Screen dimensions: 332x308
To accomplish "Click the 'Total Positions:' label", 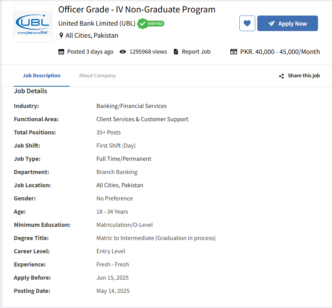I will pos(35,132).
